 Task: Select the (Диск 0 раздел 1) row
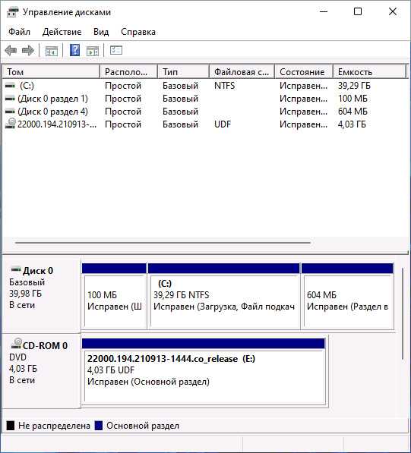[204, 99]
